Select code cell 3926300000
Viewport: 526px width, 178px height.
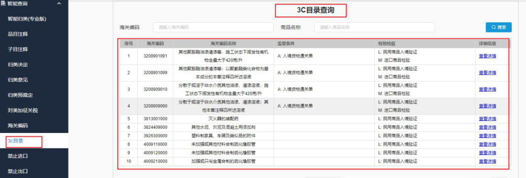click(155, 136)
